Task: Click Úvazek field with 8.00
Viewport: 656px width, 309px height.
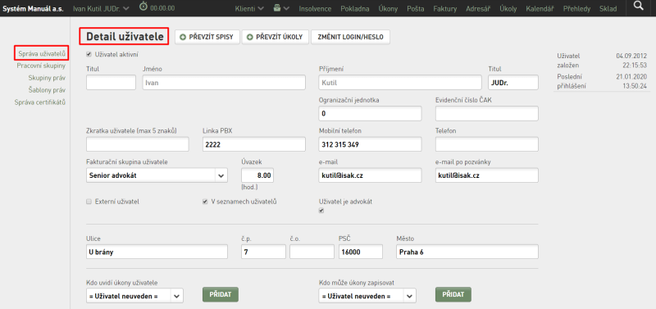Action: coord(257,175)
